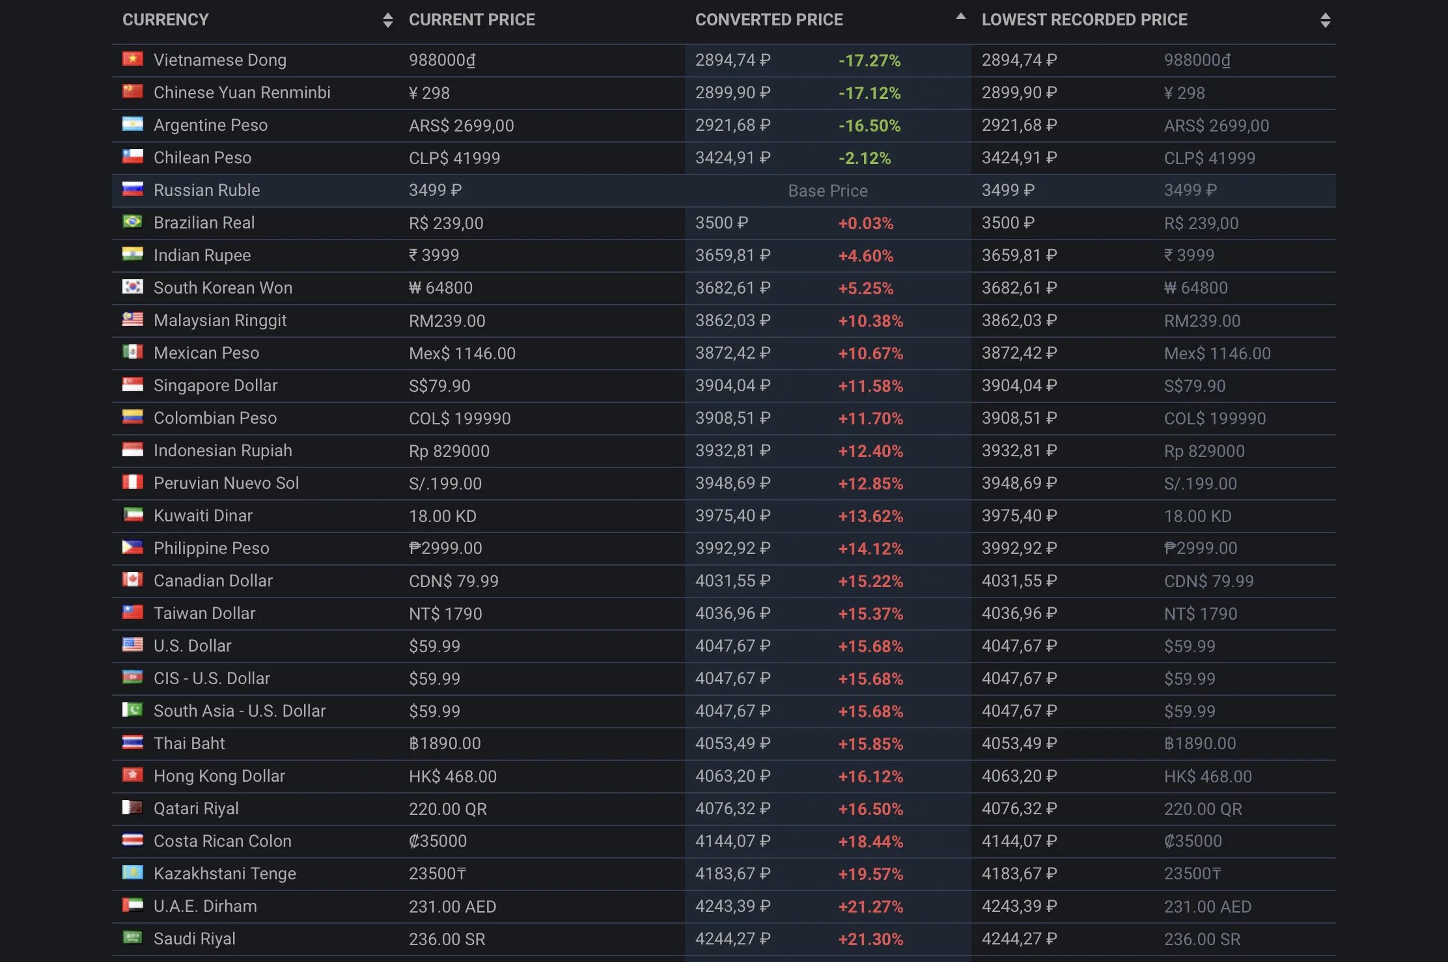This screenshot has width=1448, height=962.
Task: Click the Current Price column header
Action: (x=472, y=20)
